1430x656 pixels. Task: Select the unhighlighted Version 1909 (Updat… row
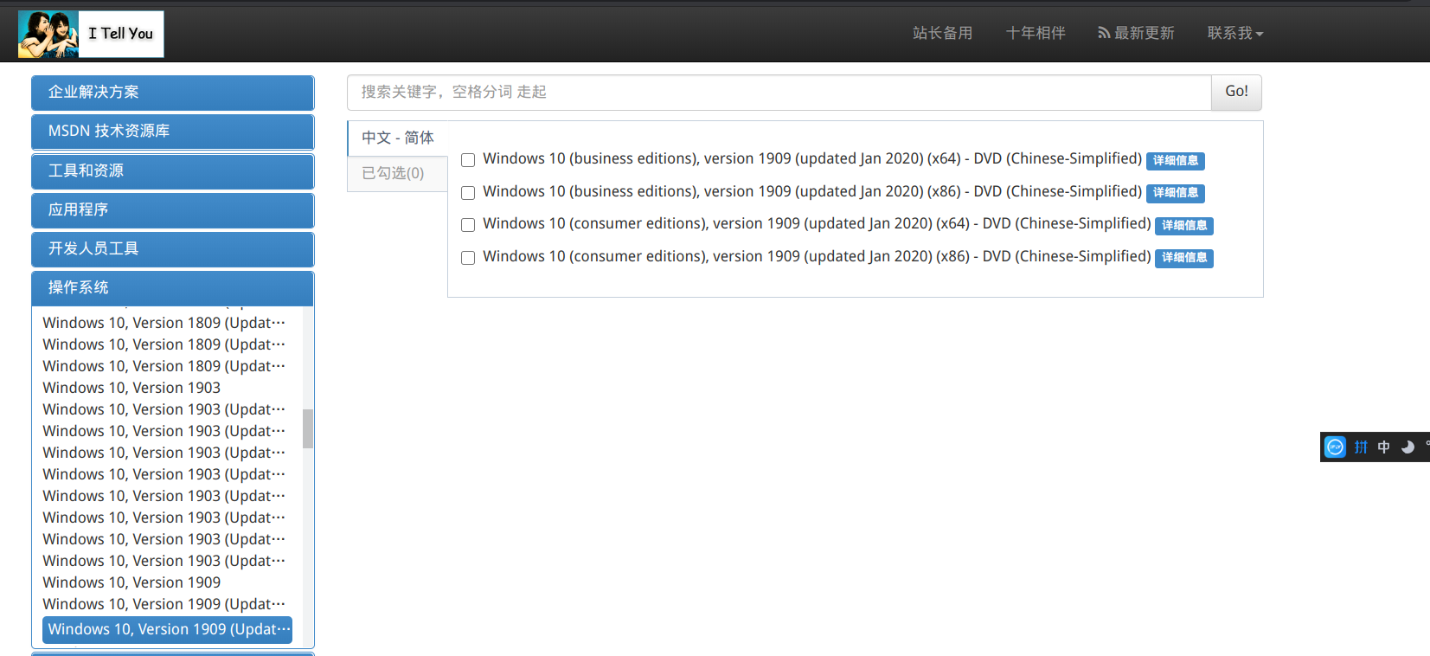point(164,604)
